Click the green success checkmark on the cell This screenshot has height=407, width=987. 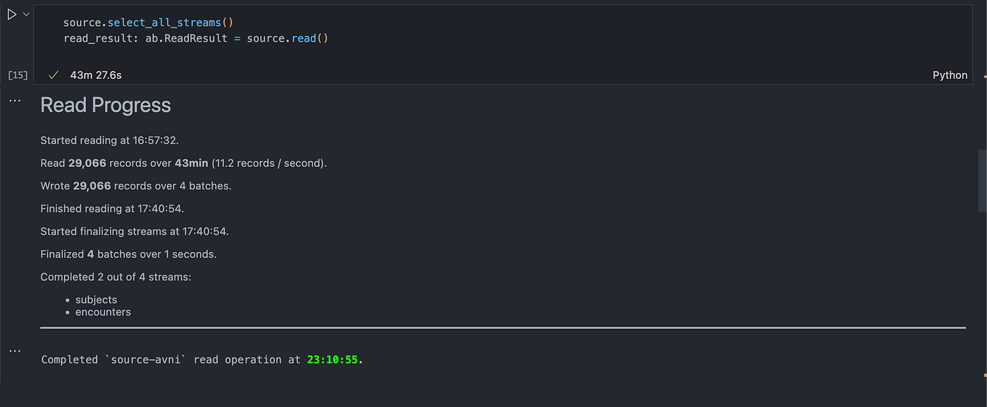(x=53, y=74)
